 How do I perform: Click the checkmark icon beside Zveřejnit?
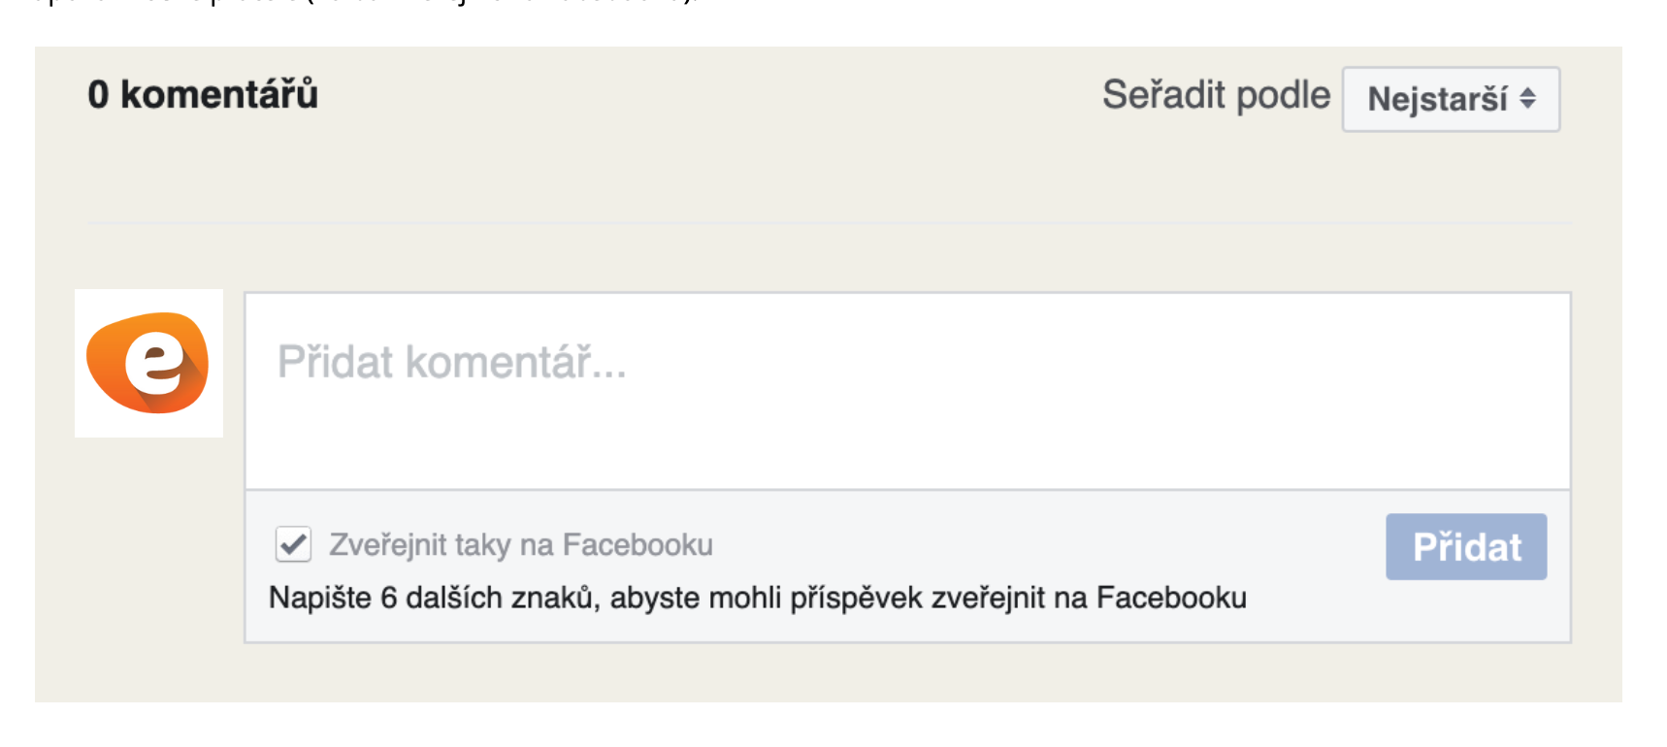pyautogui.click(x=293, y=544)
